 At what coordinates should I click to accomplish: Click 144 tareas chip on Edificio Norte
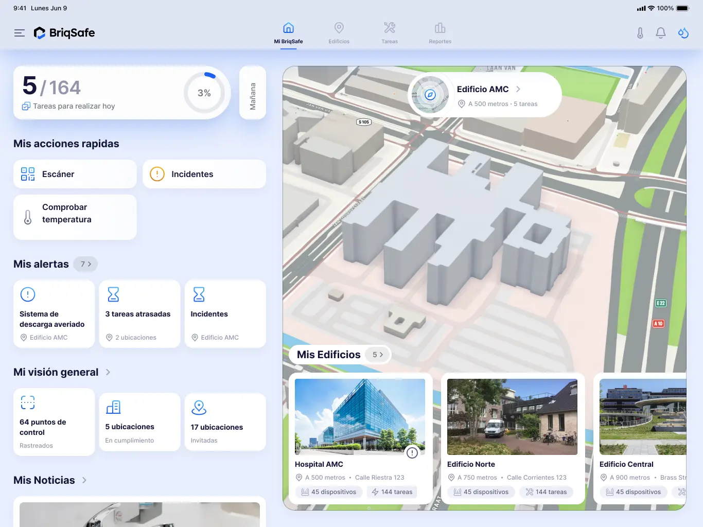(546, 492)
